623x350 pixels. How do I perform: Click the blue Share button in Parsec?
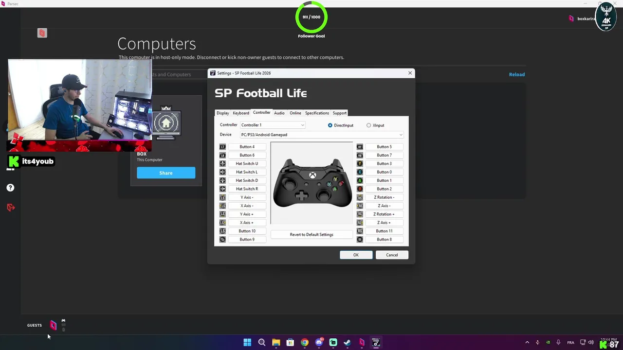pyautogui.click(x=166, y=173)
